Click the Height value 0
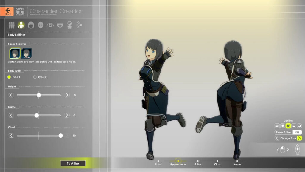This screenshot has width=305, height=172. click(75, 95)
